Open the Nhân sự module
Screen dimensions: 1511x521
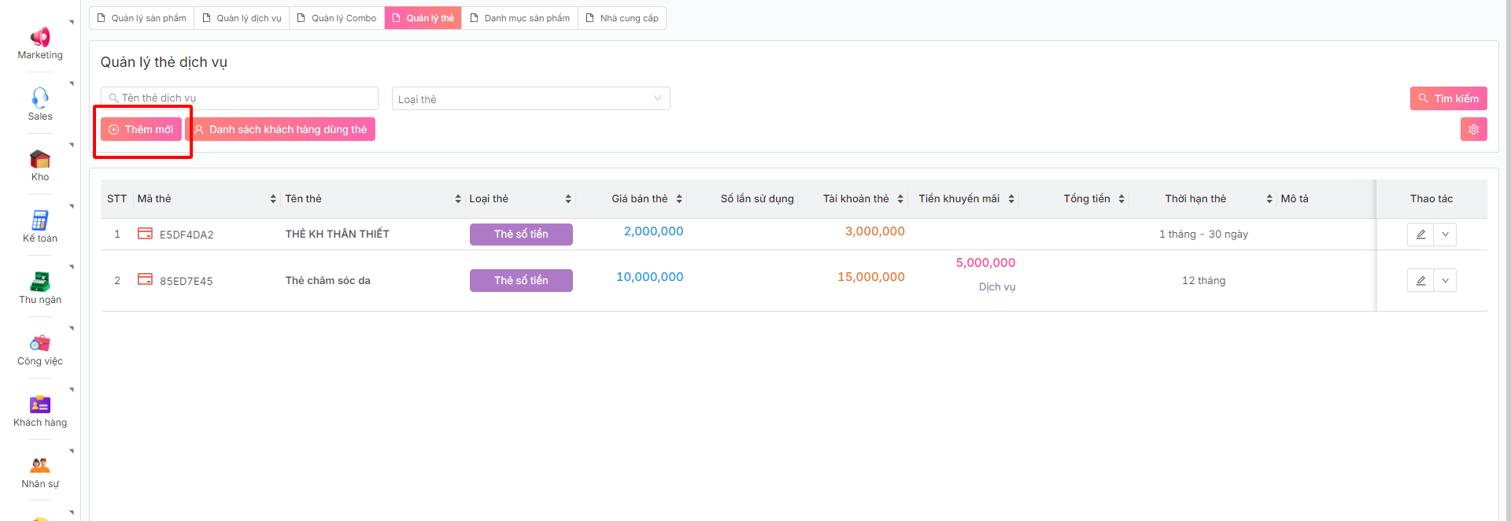point(40,471)
